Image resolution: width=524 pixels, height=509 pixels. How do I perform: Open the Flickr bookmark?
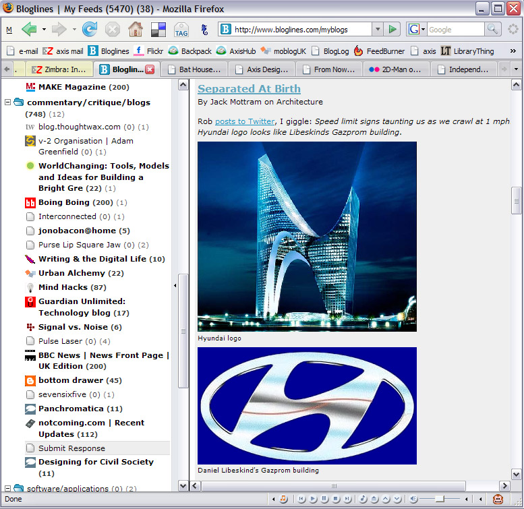click(x=148, y=51)
